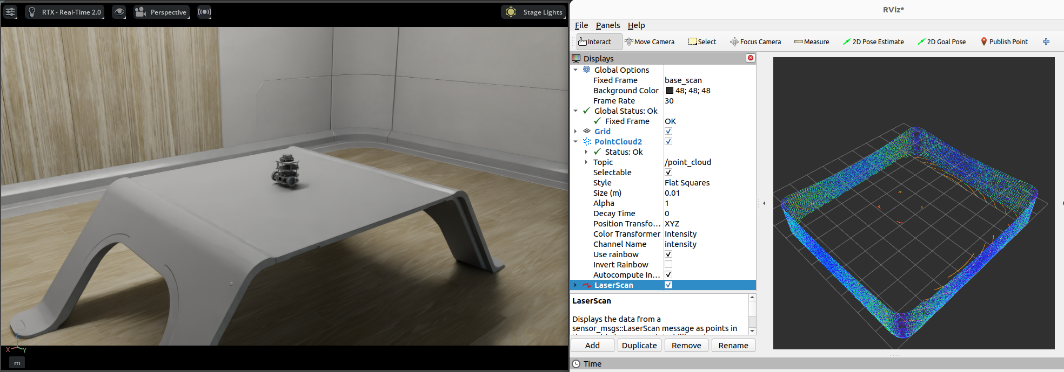Viewport: 1064px width, 372px height.
Task: Click the Duplicate button
Action: pyautogui.click(x=639, y=346)
